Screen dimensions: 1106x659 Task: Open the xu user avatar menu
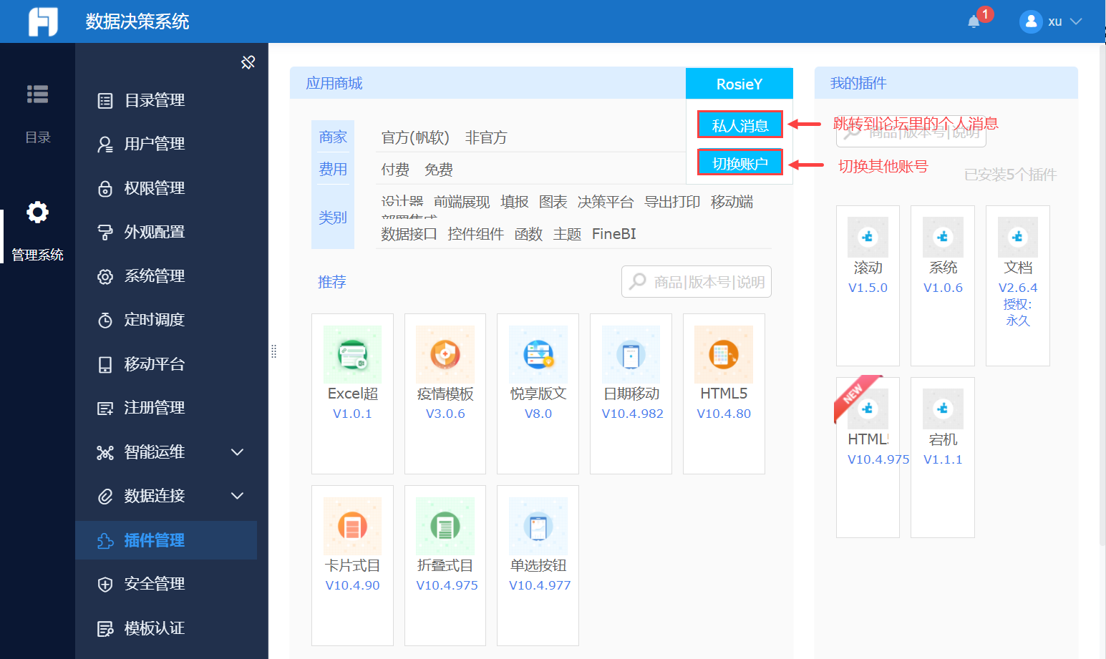pyautogui.click(x=1031, y=21)
